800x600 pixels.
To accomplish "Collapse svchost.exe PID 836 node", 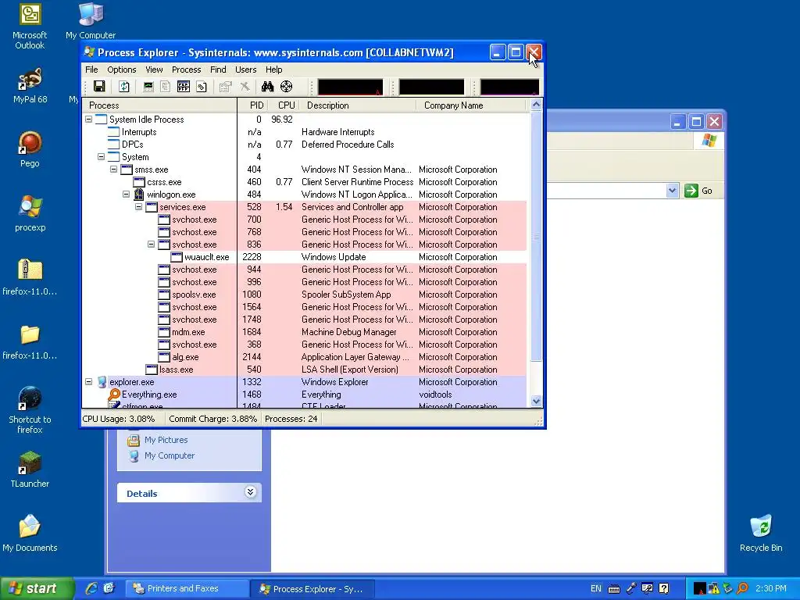I will click(151, 245).
